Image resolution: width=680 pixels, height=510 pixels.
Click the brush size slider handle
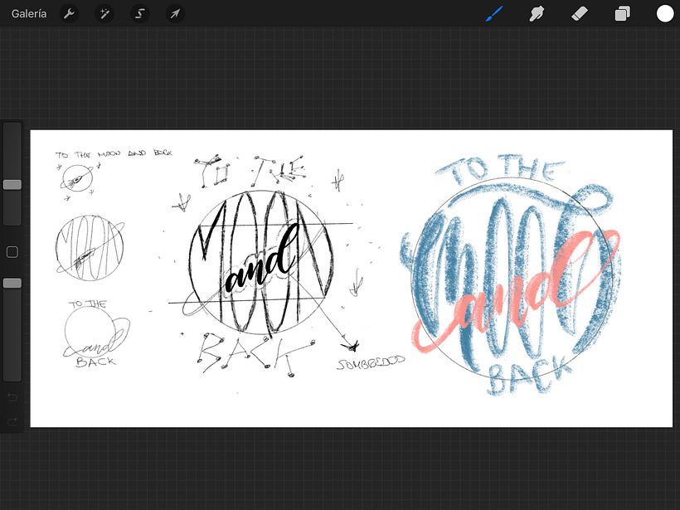coord(12,184)
